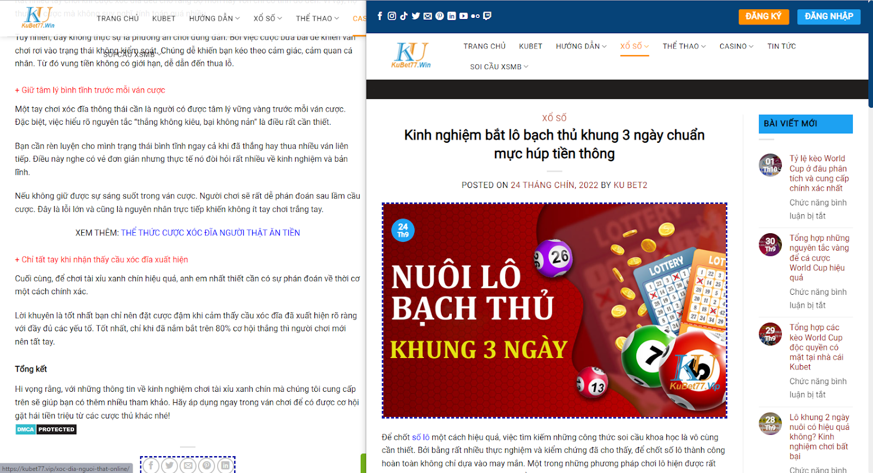Expand XỔ SỐ dropdown in right page menu
The image size is (873, 473).
635,46
